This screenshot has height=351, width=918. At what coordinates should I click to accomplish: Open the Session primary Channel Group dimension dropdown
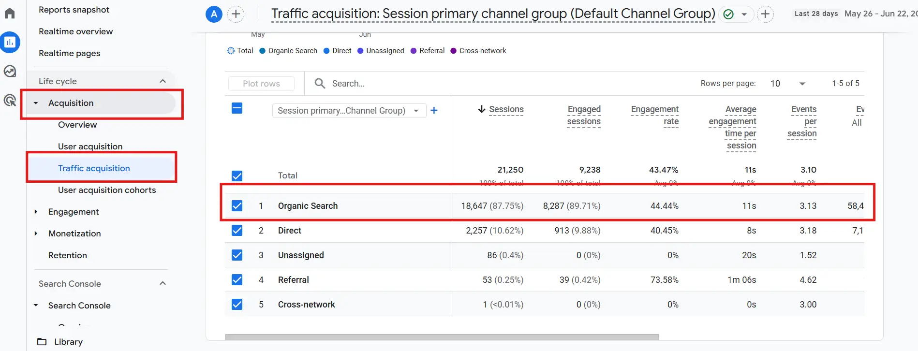[x=349, y=111]
